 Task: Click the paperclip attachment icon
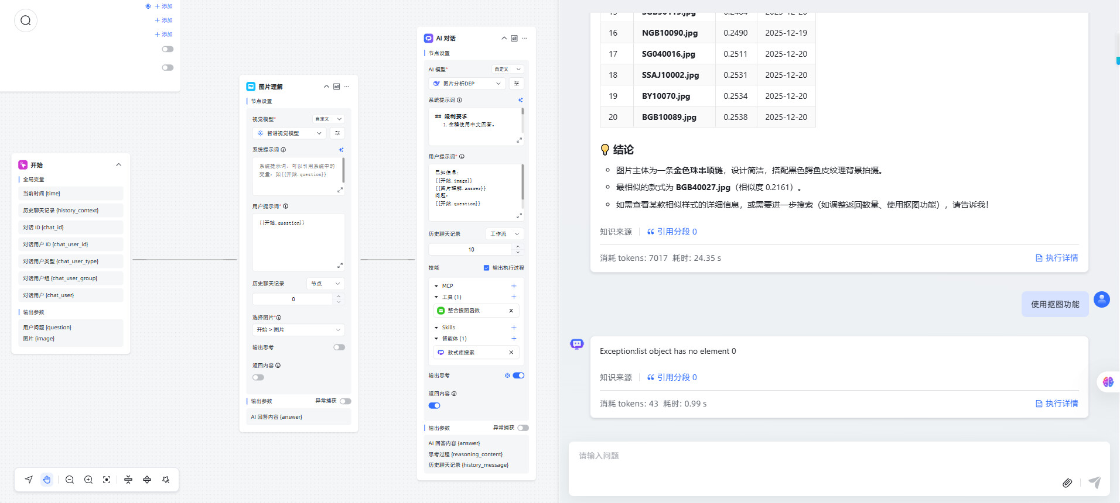click(1067, 483)
